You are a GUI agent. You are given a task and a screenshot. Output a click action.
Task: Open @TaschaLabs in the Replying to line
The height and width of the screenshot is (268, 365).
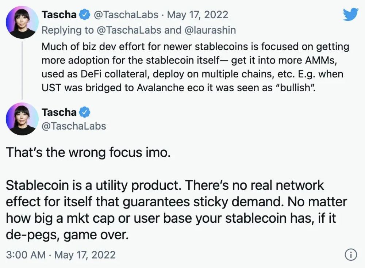(x=129, y=30)
